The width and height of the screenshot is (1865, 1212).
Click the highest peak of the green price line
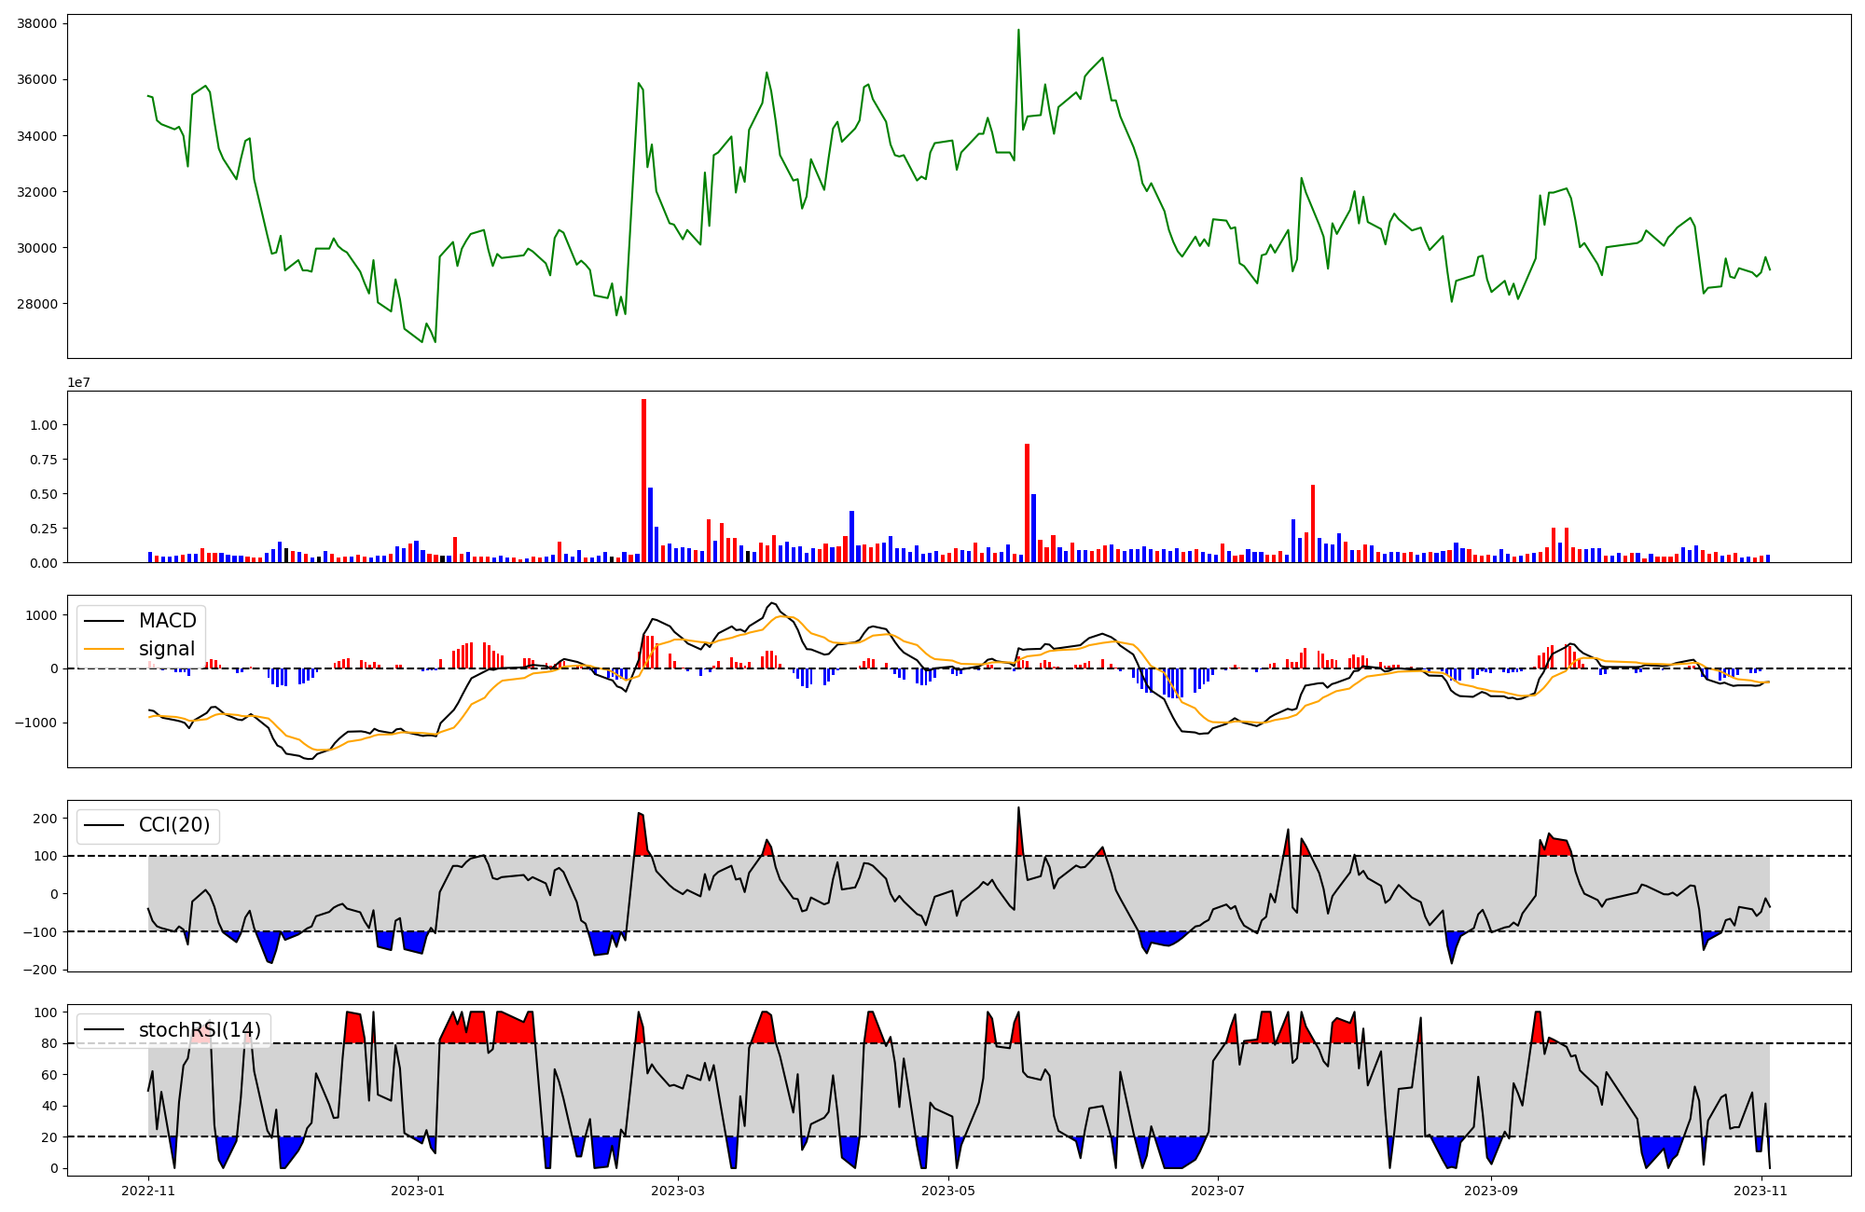(x=1018, y=31)
